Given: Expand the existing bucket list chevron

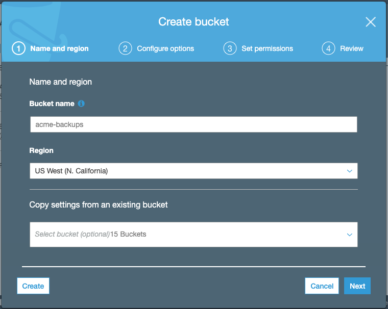Looking at the screenshot, I should tap(350, 235).
